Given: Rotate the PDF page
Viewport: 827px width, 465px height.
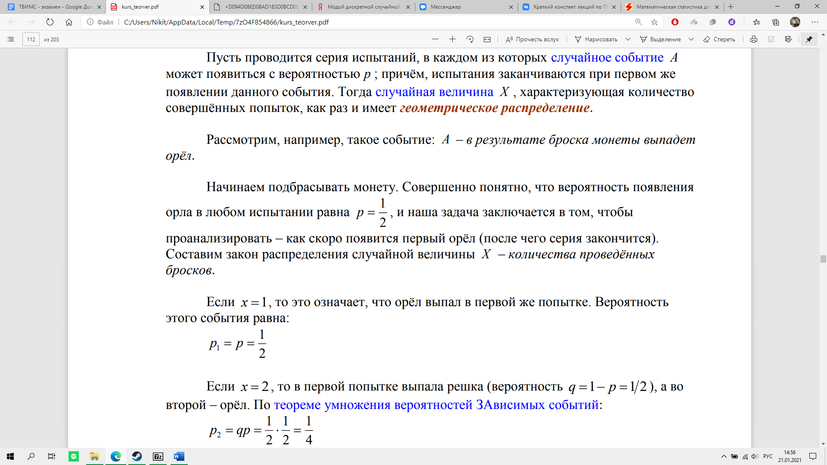Looking at the screenshot, I should (x=470, y=39).
